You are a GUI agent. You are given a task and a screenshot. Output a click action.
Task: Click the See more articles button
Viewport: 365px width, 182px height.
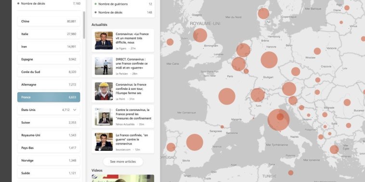tap(123, 161)
